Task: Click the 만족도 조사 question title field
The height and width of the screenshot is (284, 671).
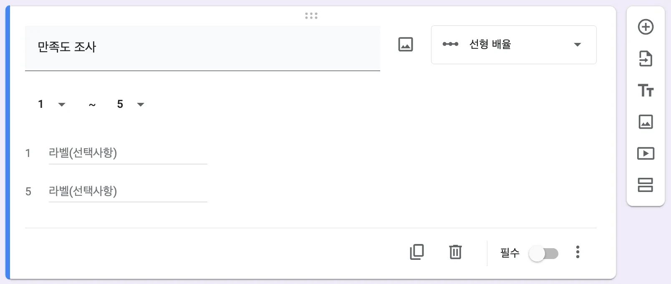Action: coord(202,47)
